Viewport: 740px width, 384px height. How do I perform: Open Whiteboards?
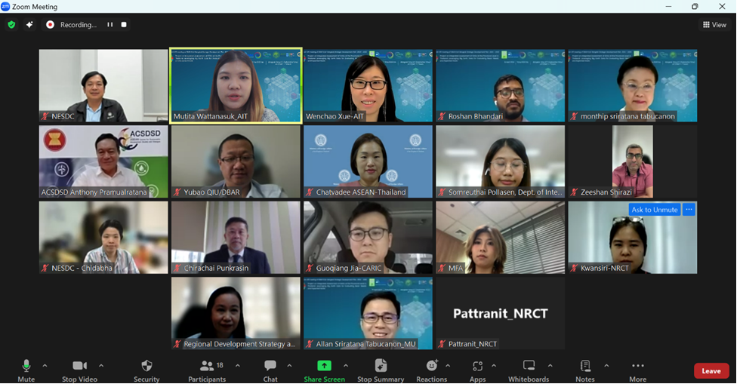coord(529,370)
